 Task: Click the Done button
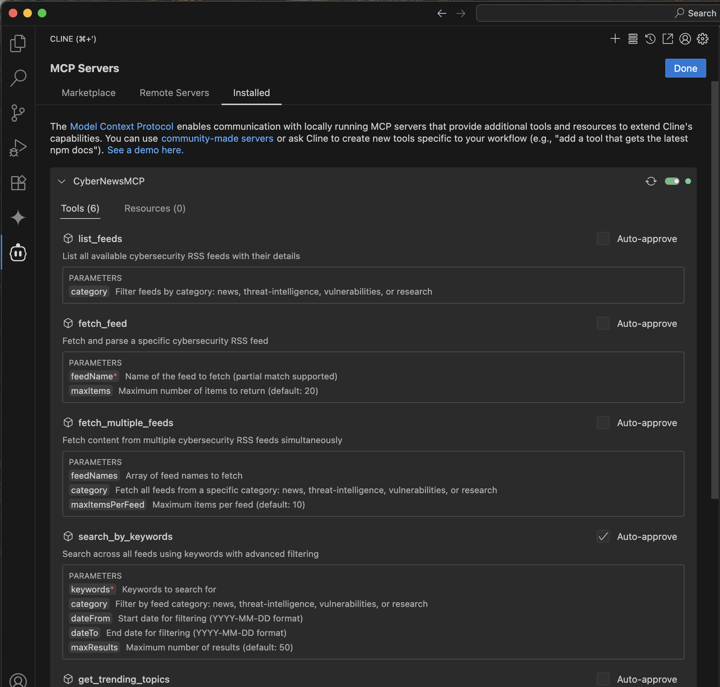point(685,68)
